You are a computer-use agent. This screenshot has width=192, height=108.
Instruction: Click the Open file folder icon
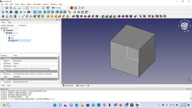coord(7,8)
